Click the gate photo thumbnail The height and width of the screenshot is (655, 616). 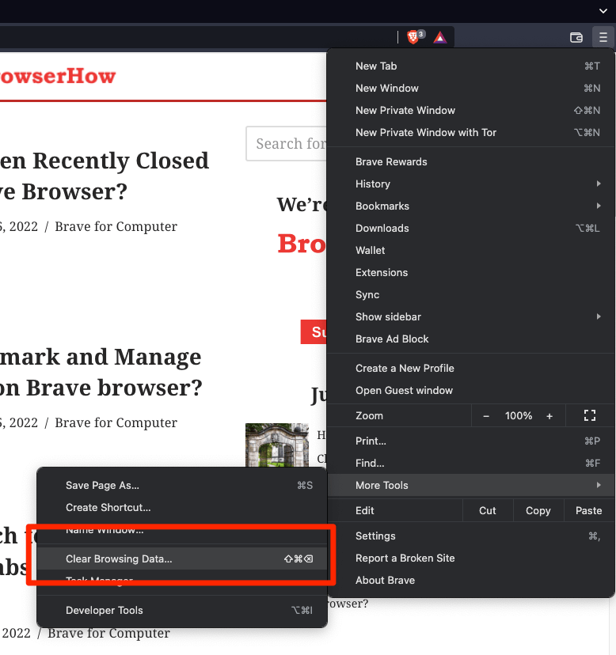[277, 445]
